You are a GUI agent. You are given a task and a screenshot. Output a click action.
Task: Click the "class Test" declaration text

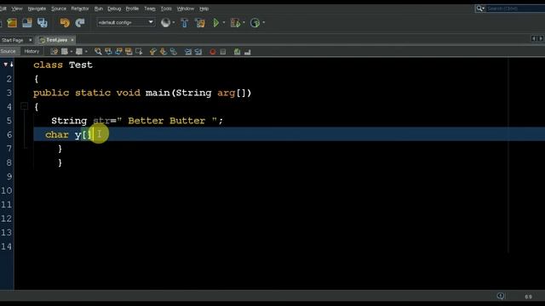tap(63, 65)
